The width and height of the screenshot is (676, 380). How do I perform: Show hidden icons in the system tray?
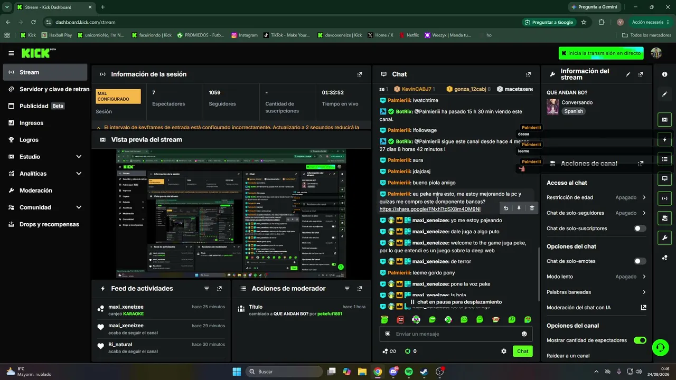point(596,372)
